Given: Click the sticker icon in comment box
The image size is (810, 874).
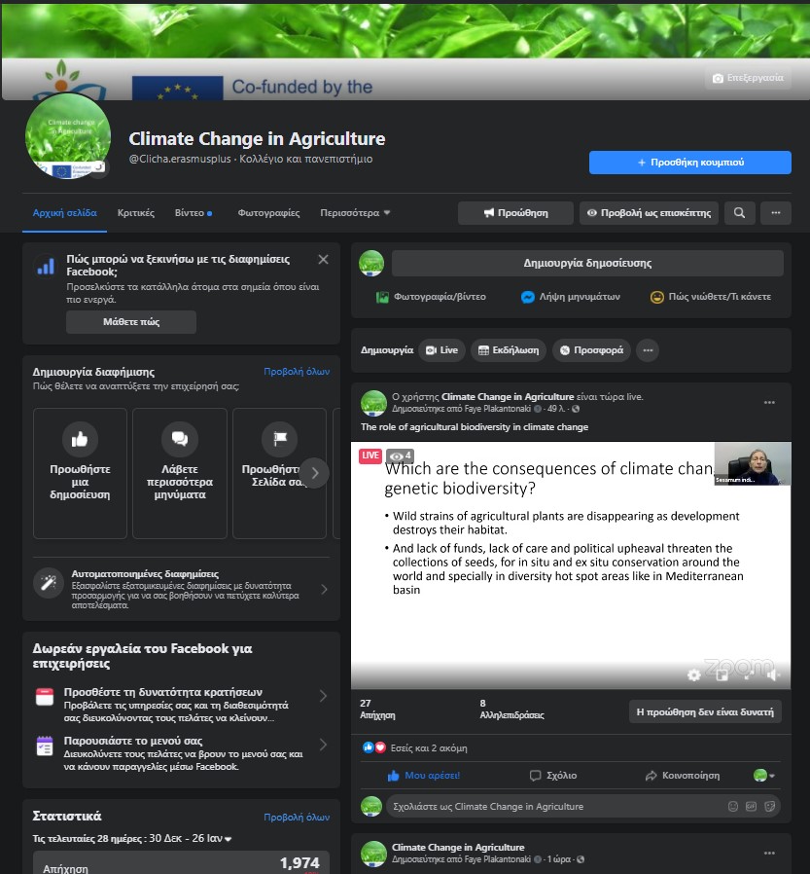Looking at the screenshot, I should 769,806.
